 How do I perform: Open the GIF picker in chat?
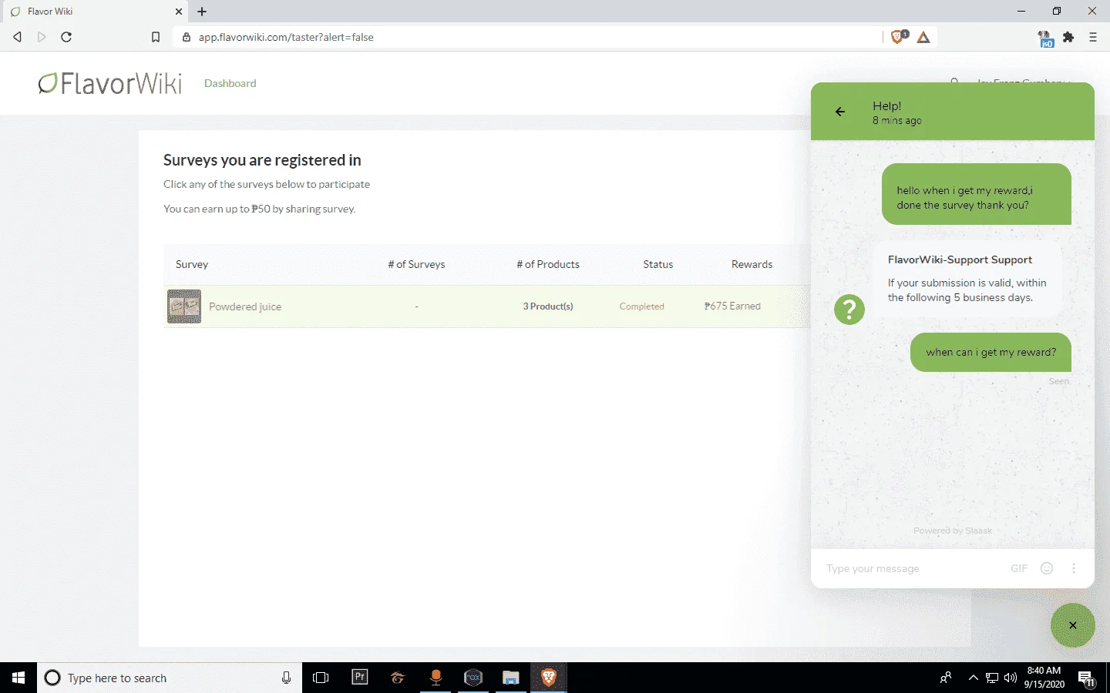[x=1019, y=568]
